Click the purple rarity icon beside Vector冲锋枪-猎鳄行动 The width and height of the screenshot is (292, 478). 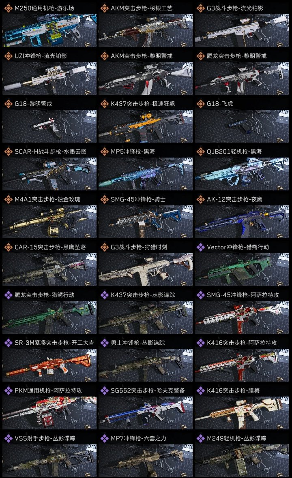tap(200, 247)
